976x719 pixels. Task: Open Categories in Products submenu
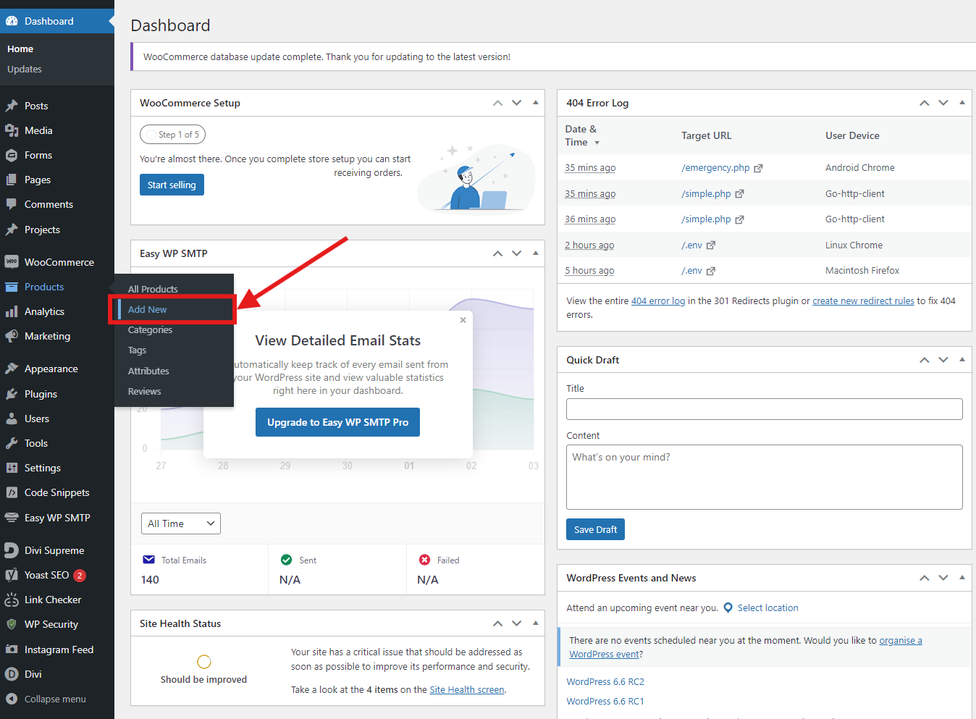(x=150, y=329)
